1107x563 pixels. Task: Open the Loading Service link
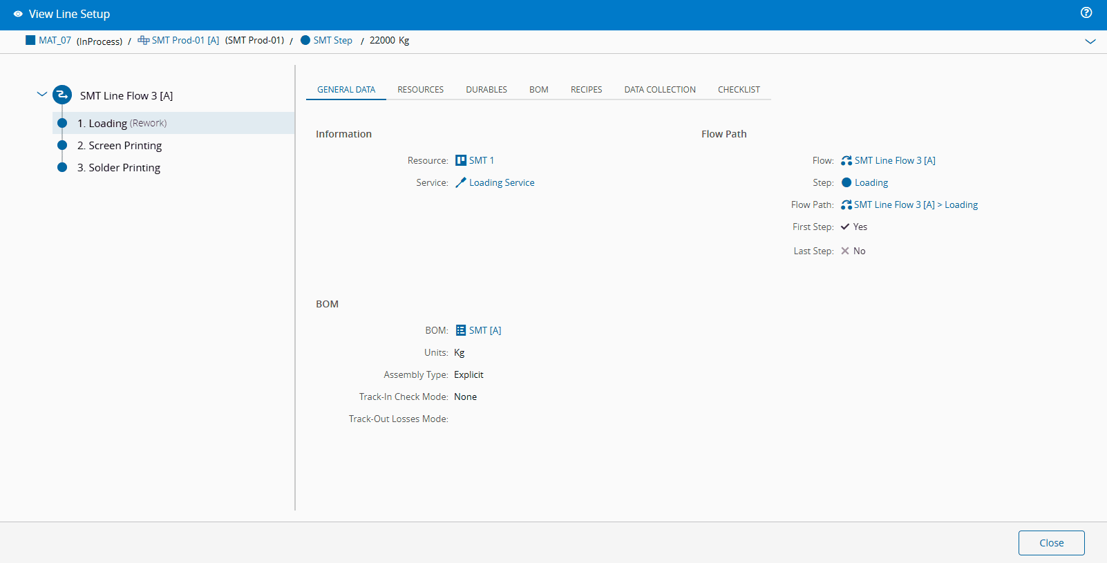pyautogui.click(x=502, y=182)
